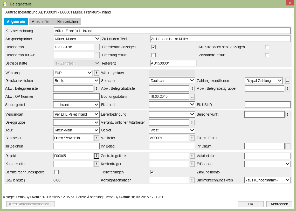
Task: Click lookup icon beside Belegherkunft field
Action: (288, 114)
